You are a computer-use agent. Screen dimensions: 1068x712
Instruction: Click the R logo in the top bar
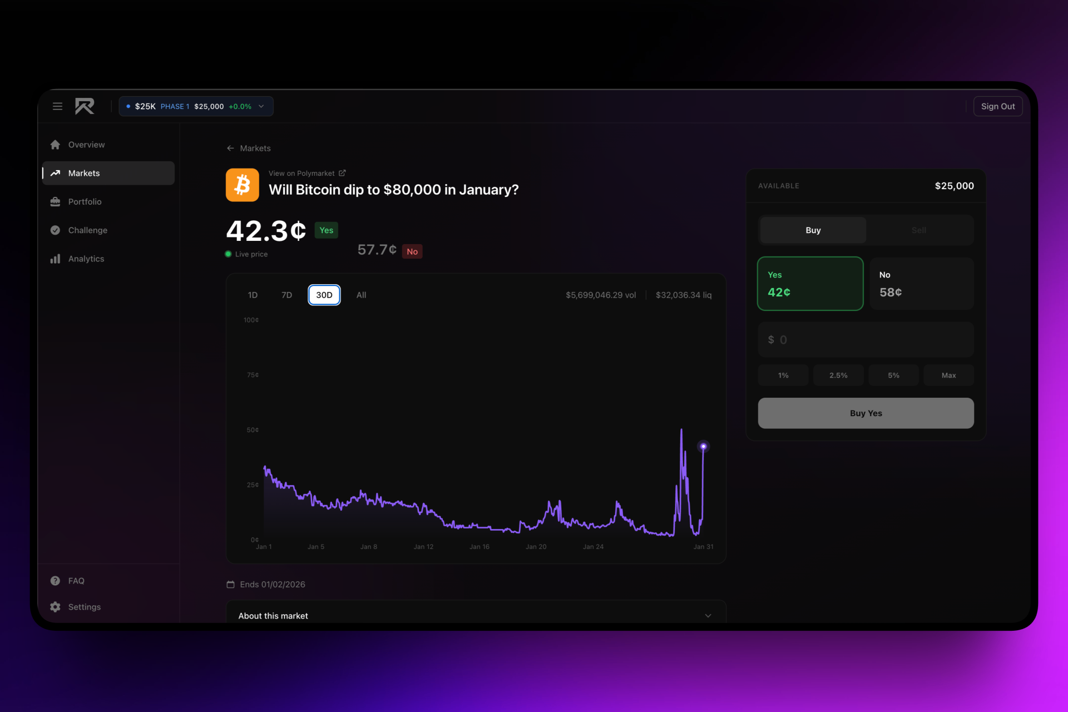click(84, 106)
